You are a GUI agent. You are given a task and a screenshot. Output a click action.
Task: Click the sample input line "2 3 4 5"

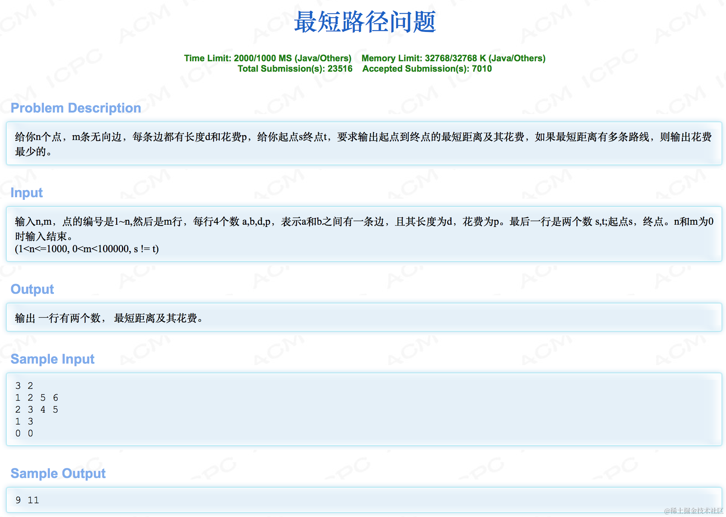coord(36,410)
